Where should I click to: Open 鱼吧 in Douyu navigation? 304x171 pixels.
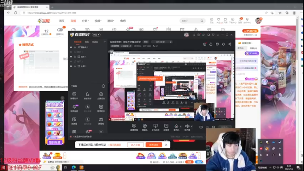pos(123,21)
